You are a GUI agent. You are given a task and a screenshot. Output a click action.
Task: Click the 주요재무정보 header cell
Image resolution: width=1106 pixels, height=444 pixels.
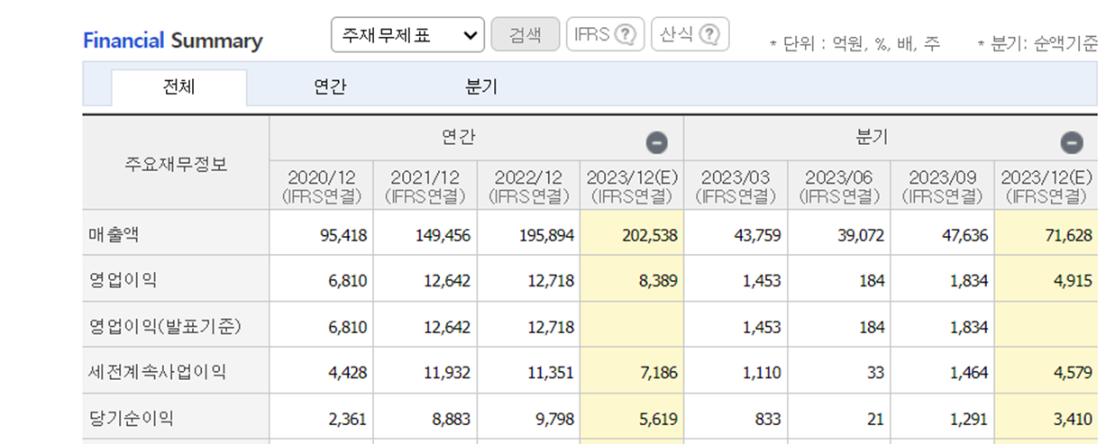(x=176, y=164)
